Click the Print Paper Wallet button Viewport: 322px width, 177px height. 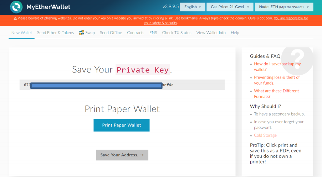click(x=122, y=125)
